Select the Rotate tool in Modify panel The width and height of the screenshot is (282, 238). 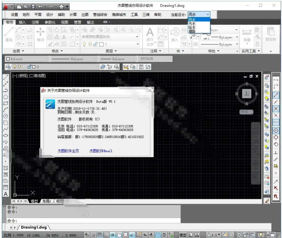click(57, 30)
